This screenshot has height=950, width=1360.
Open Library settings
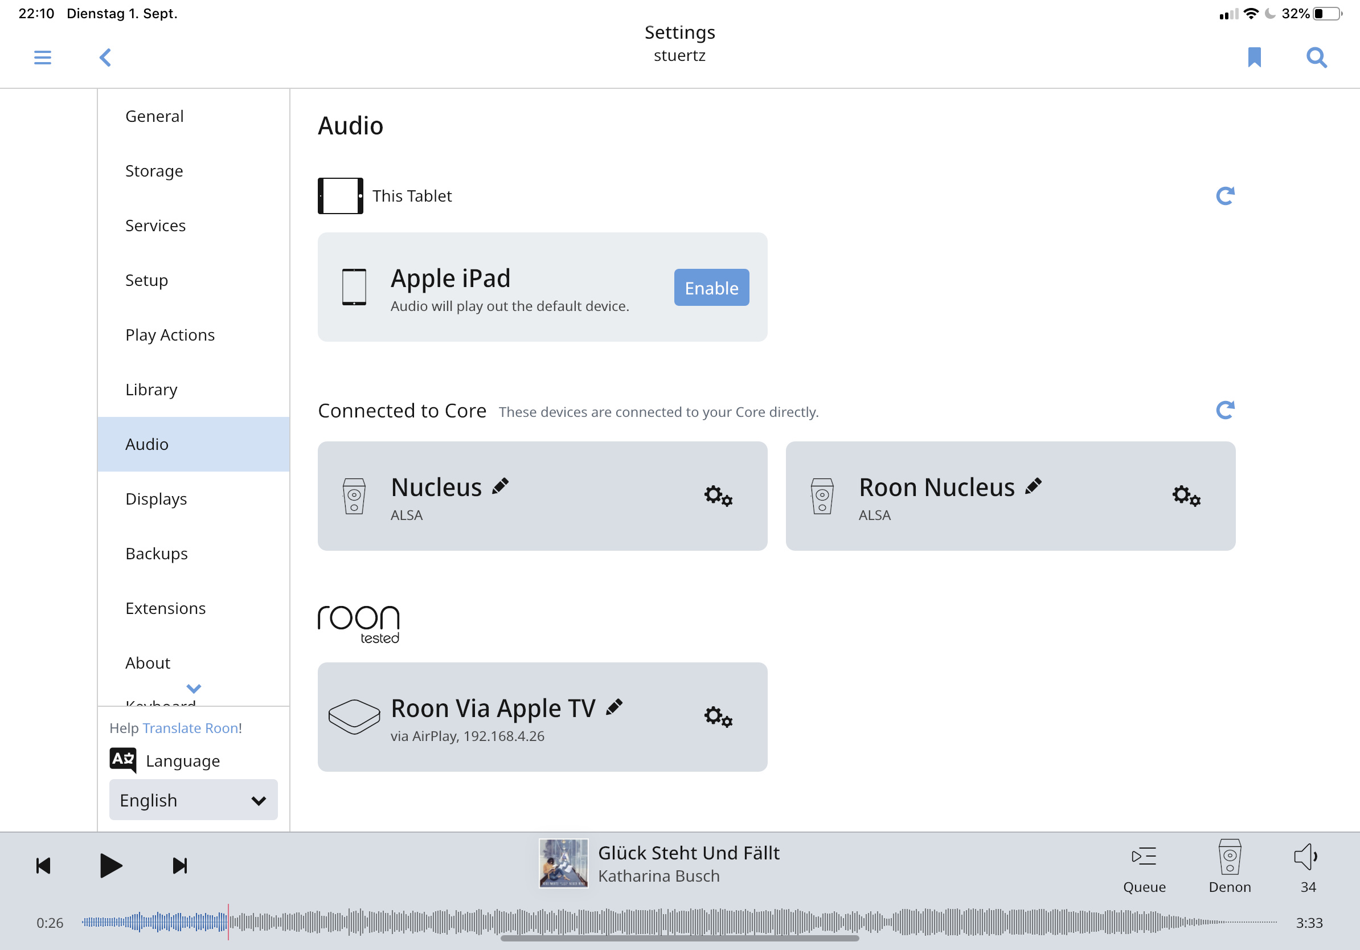tap(194, 390)
